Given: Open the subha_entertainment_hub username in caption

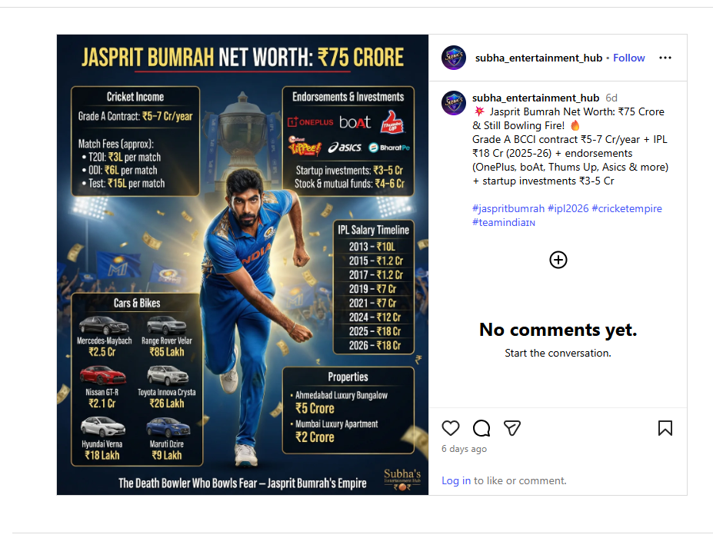Looking at the screenshot, I should pyautogui.click(x=535, y=98).
